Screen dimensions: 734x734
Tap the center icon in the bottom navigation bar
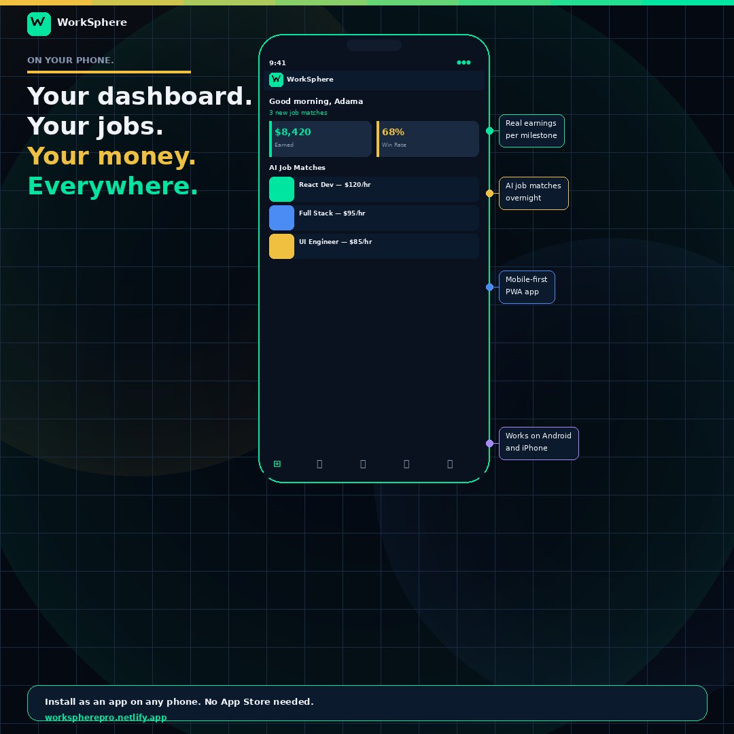point(363,464)
